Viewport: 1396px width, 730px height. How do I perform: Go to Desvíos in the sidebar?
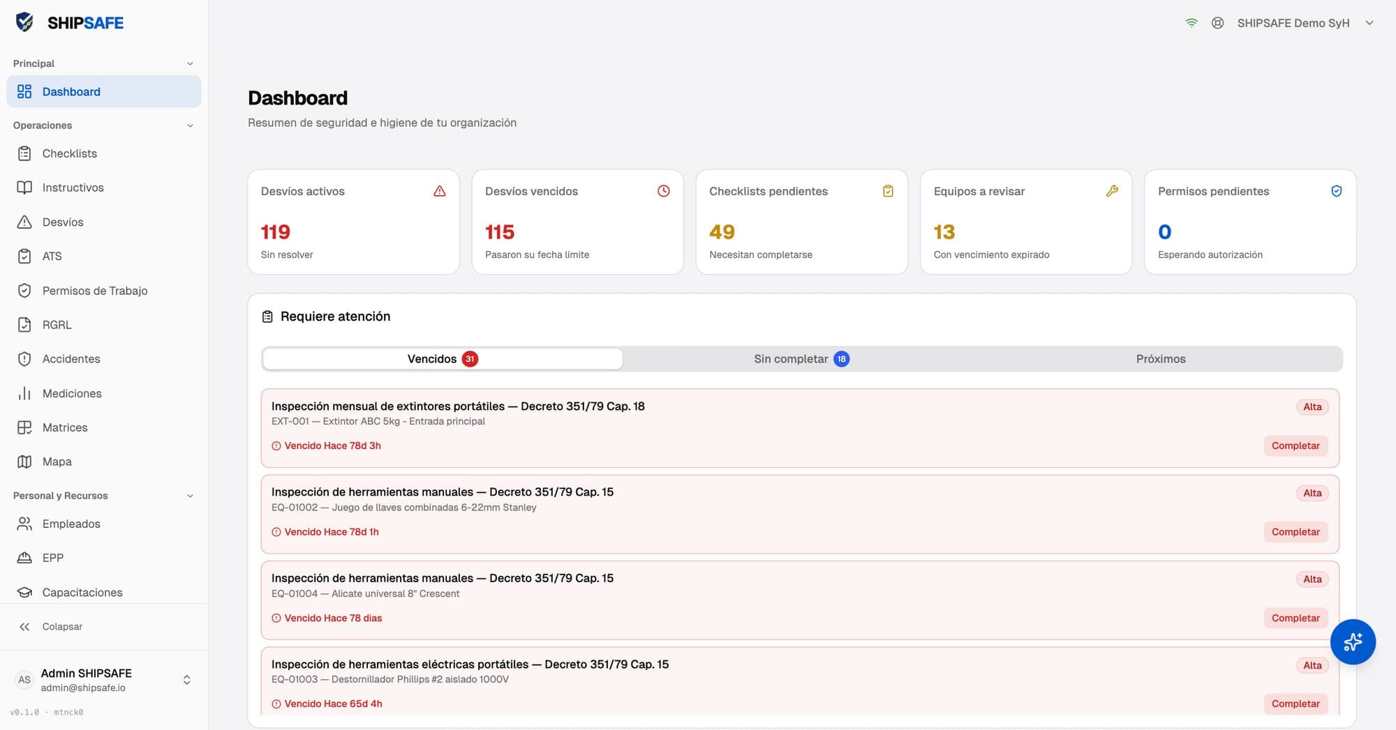pyautogui.click(x=104, y=222)
